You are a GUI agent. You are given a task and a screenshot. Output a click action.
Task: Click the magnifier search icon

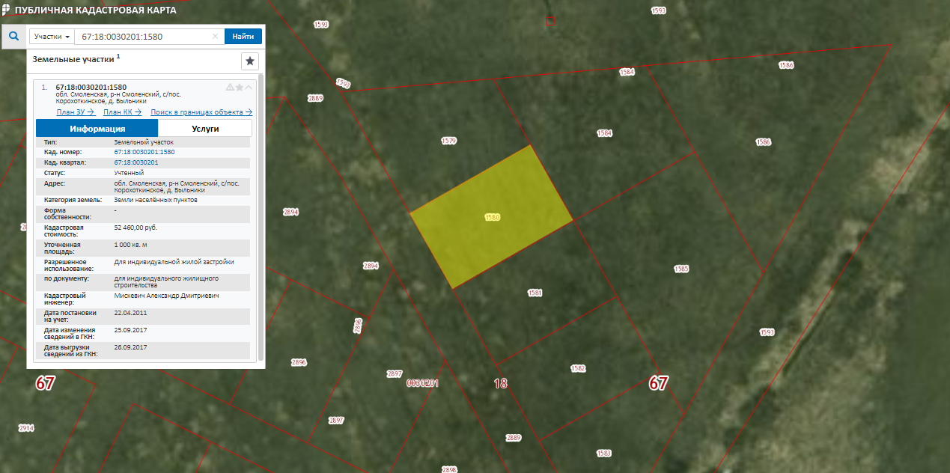[13, 36]
